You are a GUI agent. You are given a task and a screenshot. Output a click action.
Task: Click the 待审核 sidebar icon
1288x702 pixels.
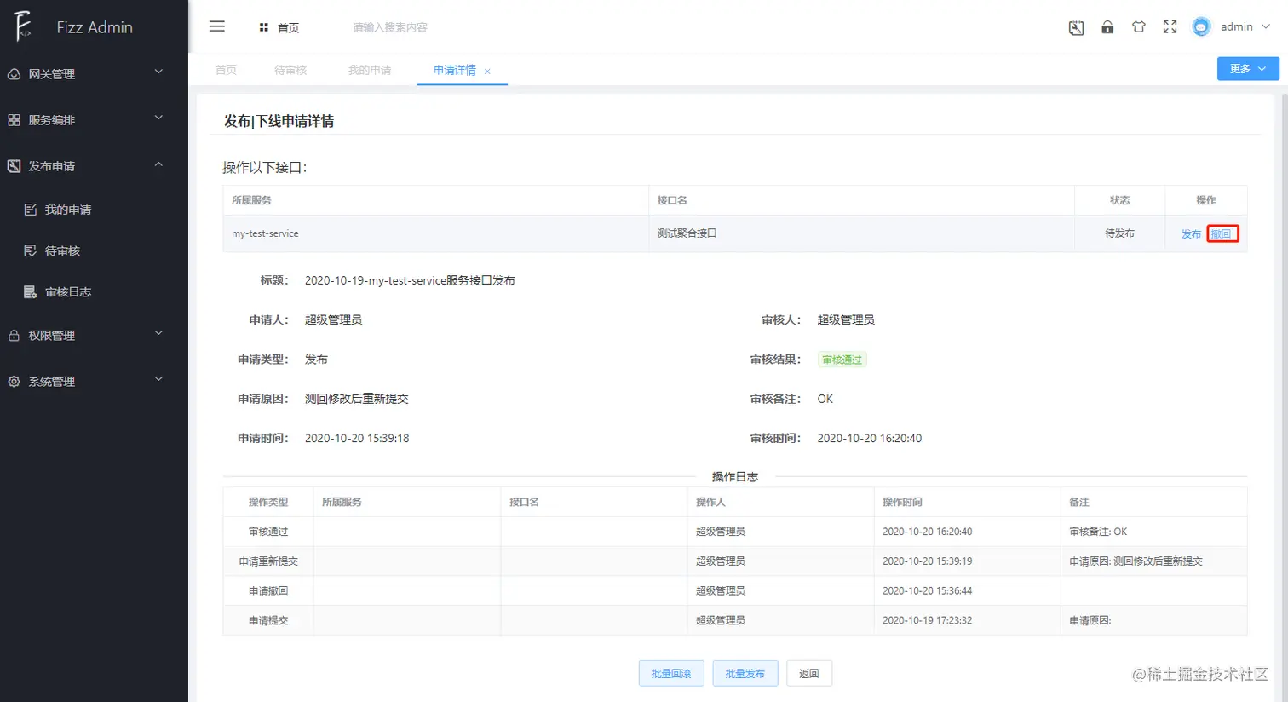31,250
